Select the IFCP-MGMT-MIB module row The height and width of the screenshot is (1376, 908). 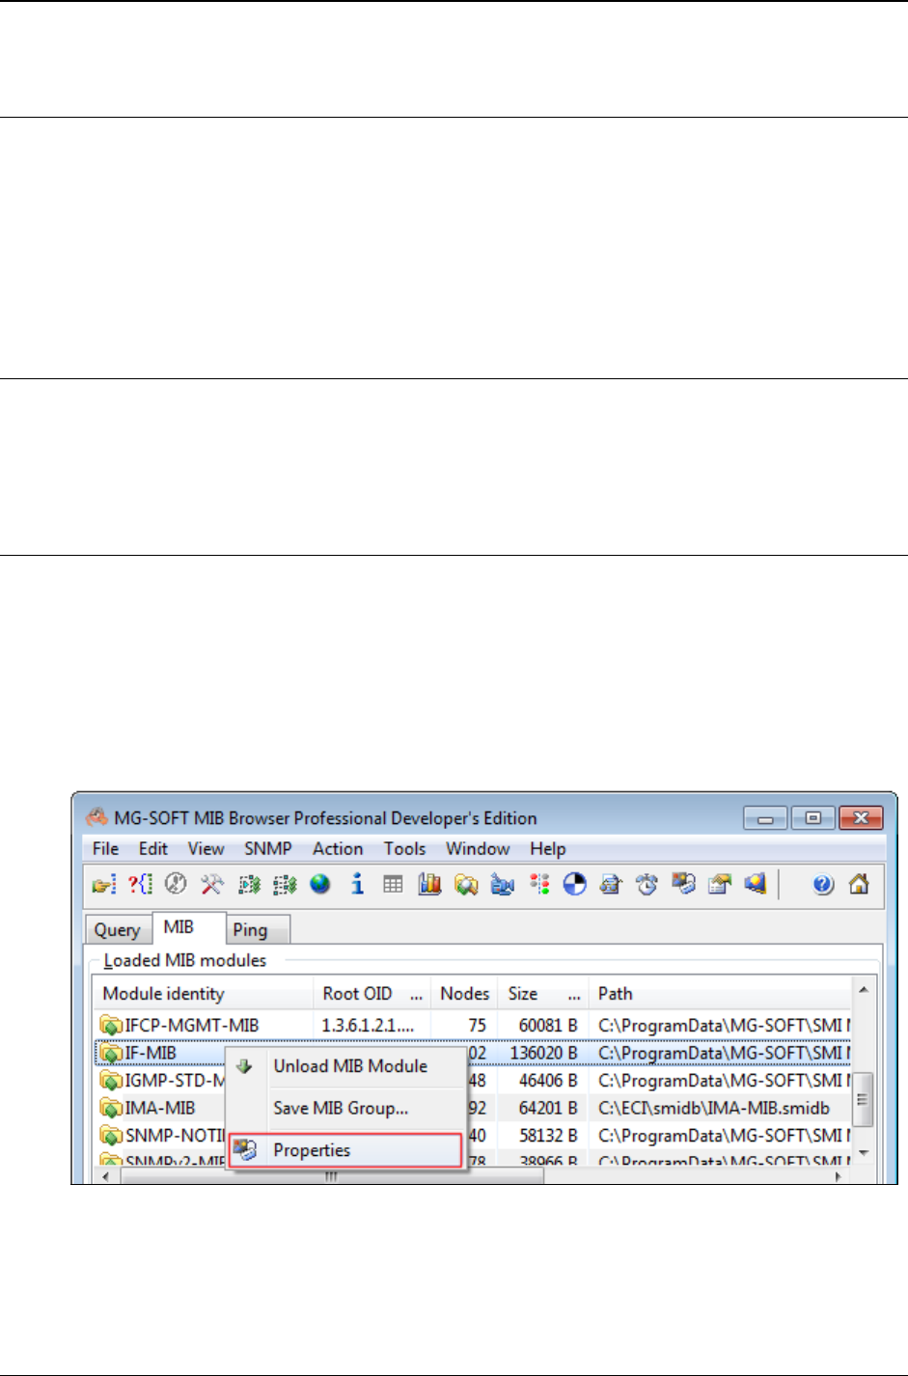(x=473, y=1025)
